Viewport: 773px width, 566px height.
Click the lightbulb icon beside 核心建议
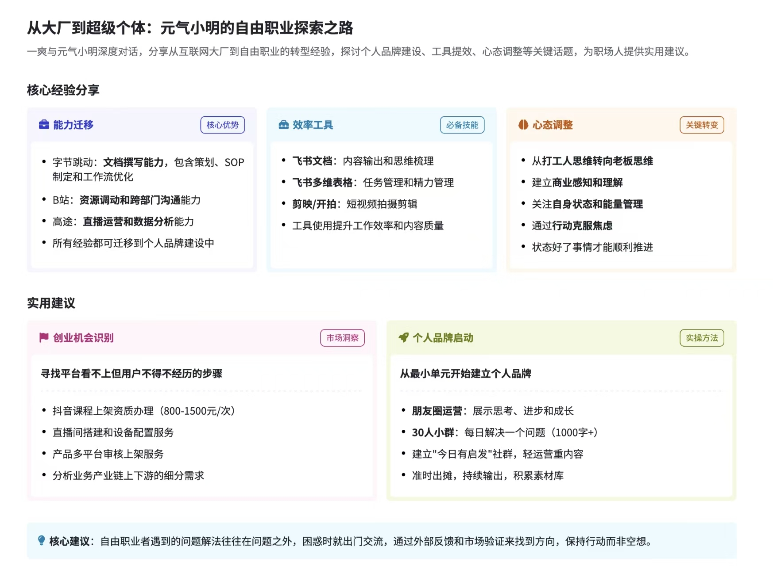click(41, 540)
